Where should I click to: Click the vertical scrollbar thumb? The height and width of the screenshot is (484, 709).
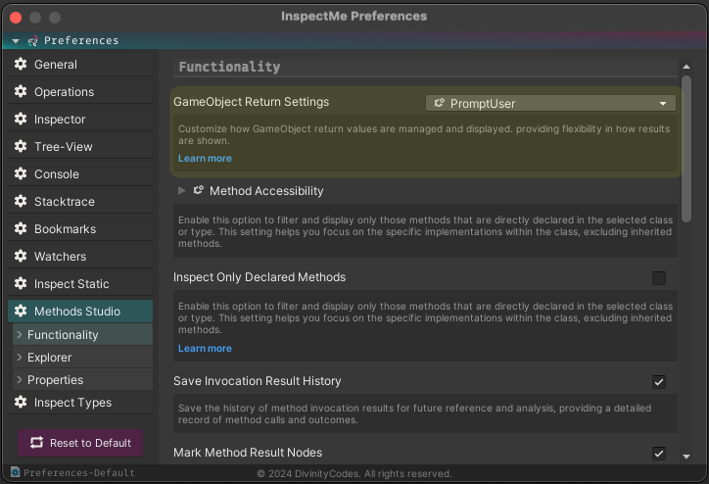pos(686,149)
